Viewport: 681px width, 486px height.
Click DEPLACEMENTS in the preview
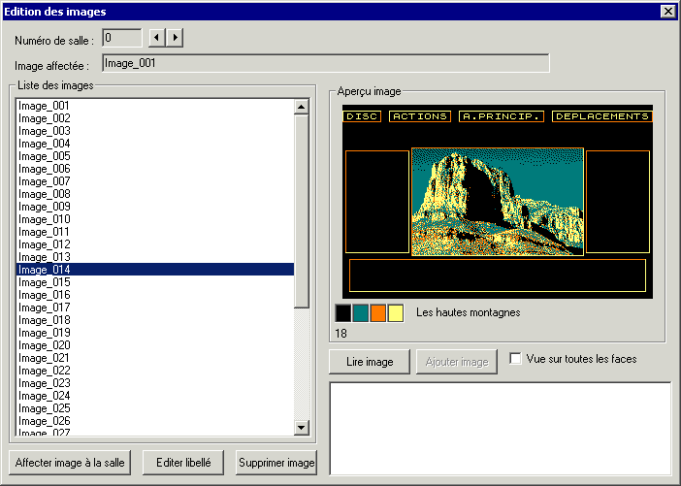[602, 116]
